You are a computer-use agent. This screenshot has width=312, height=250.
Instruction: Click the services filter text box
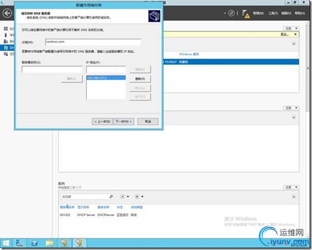(x=84, y=197)
